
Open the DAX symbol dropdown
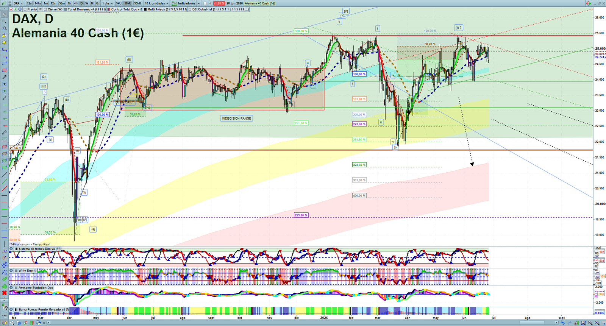click(18, 3)
